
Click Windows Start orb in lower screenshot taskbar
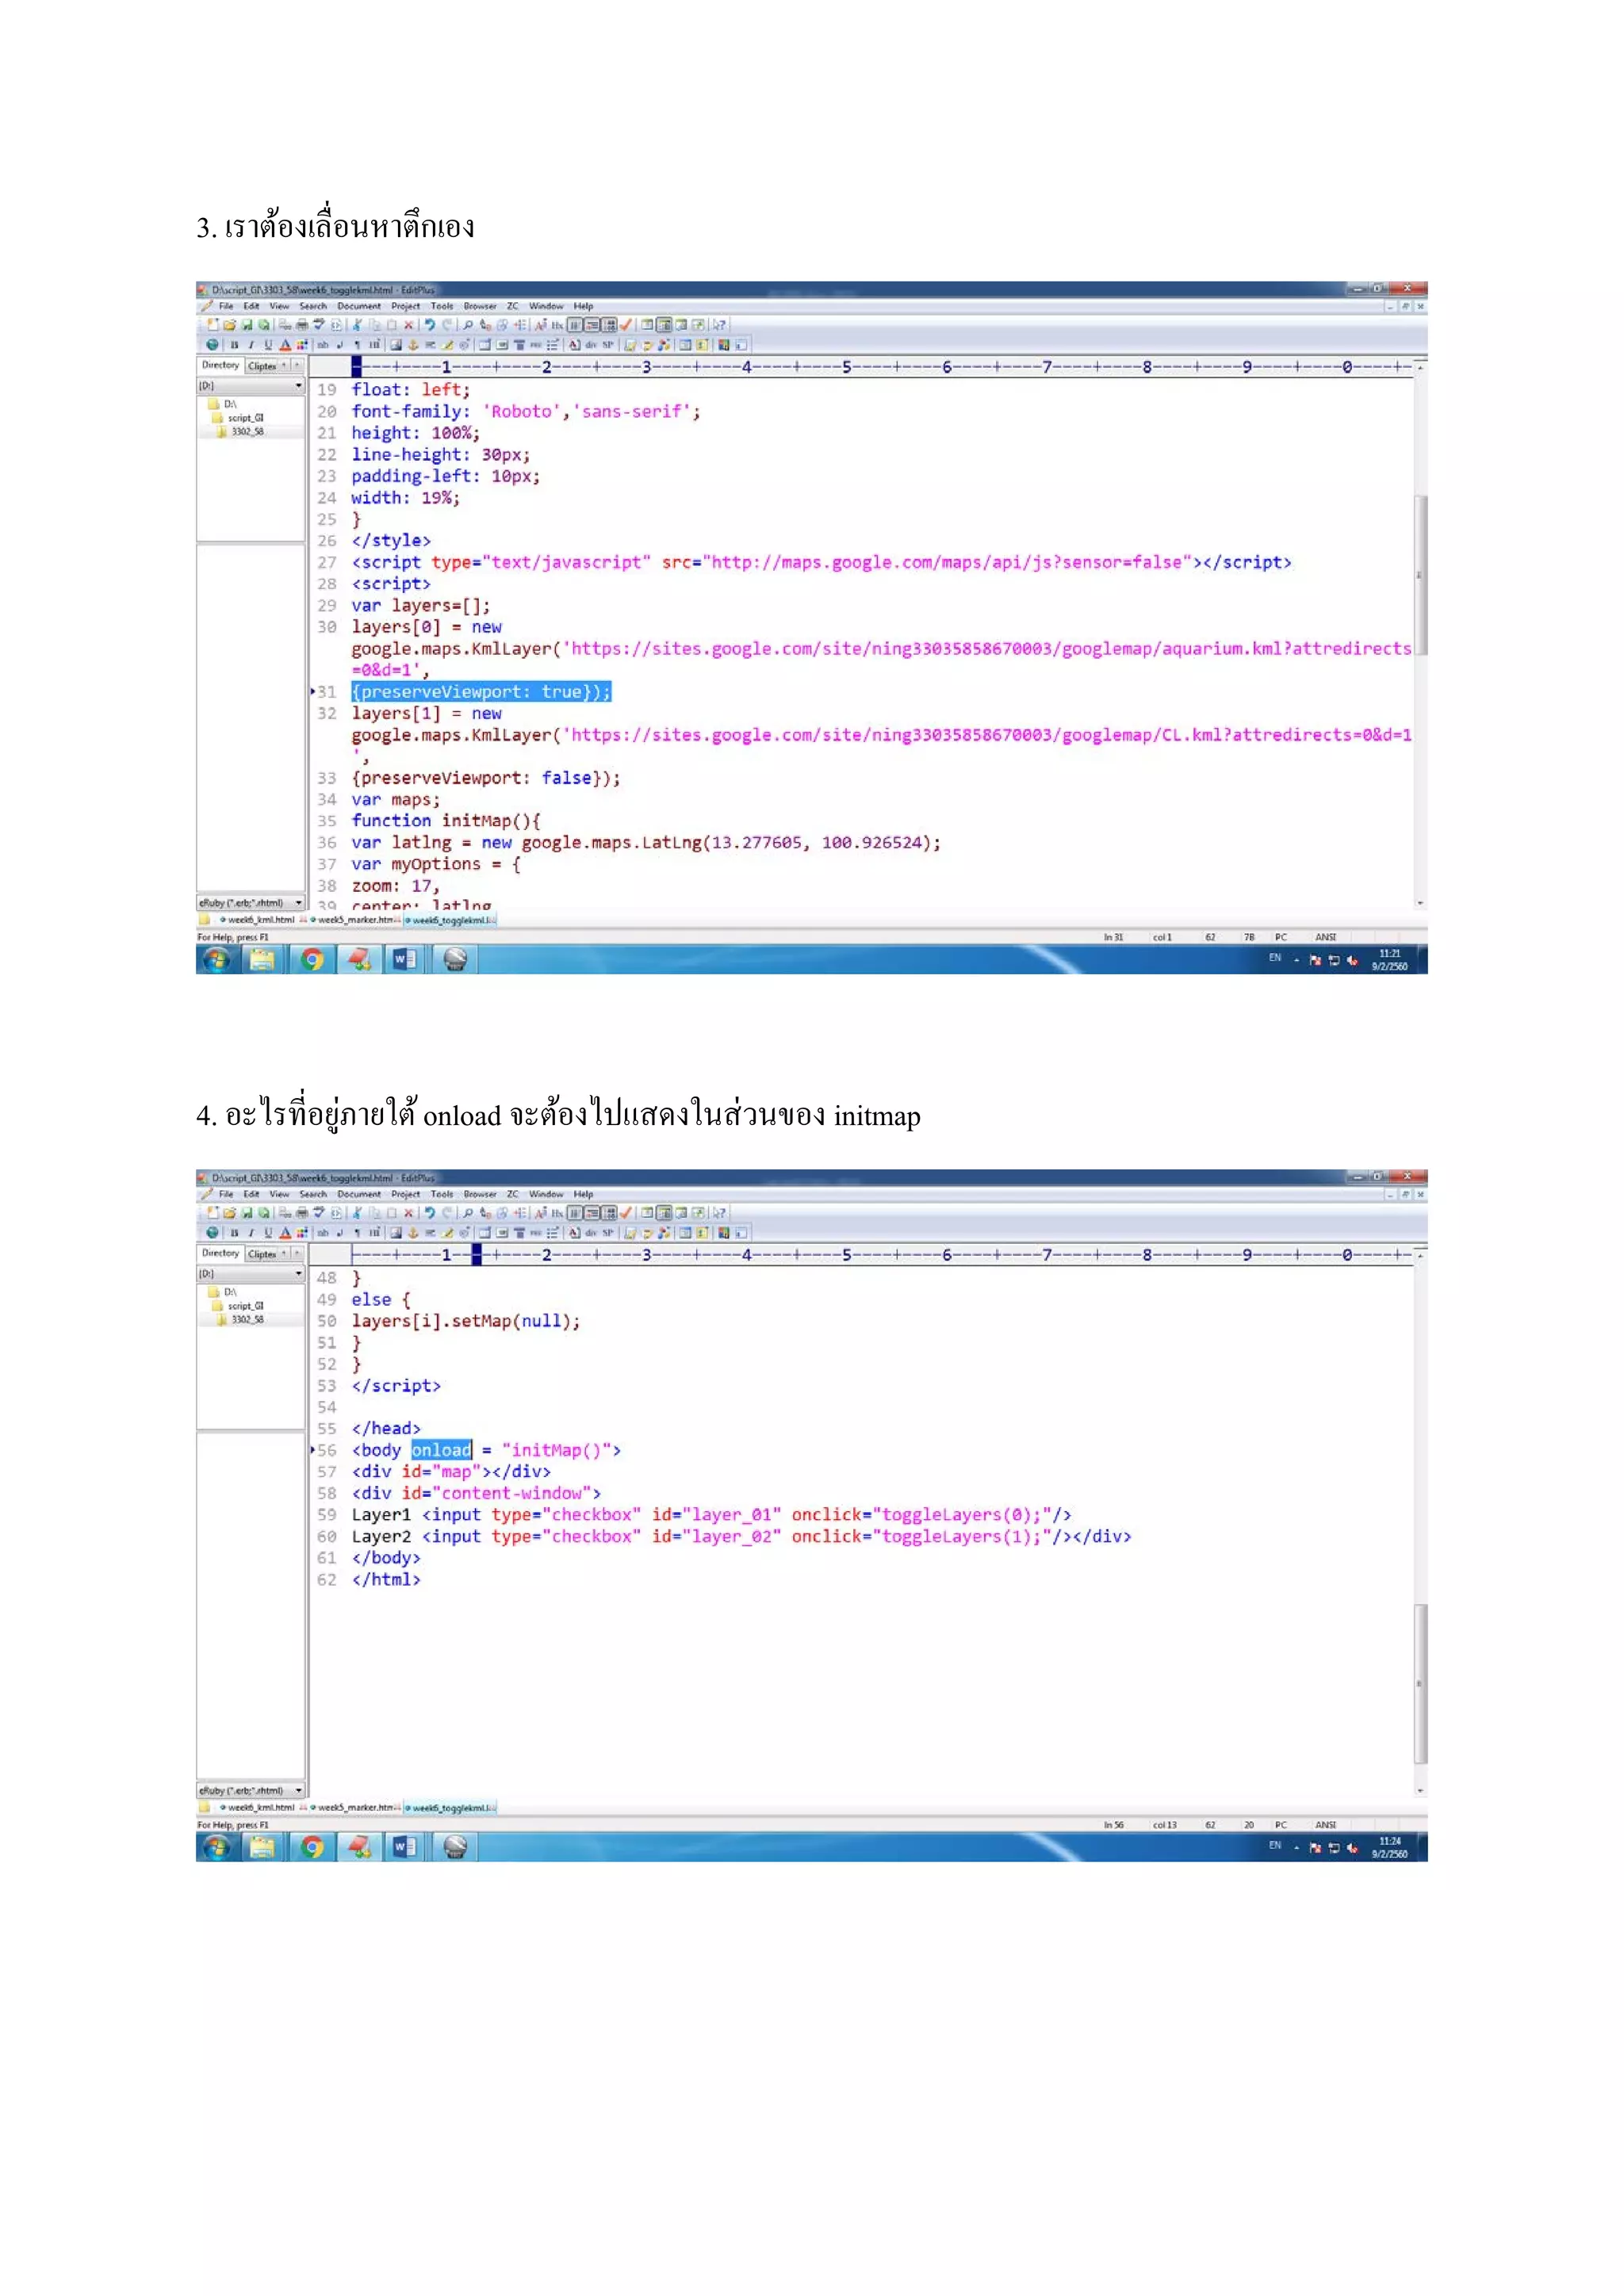pyautogui.click(x=217, y=1848)
